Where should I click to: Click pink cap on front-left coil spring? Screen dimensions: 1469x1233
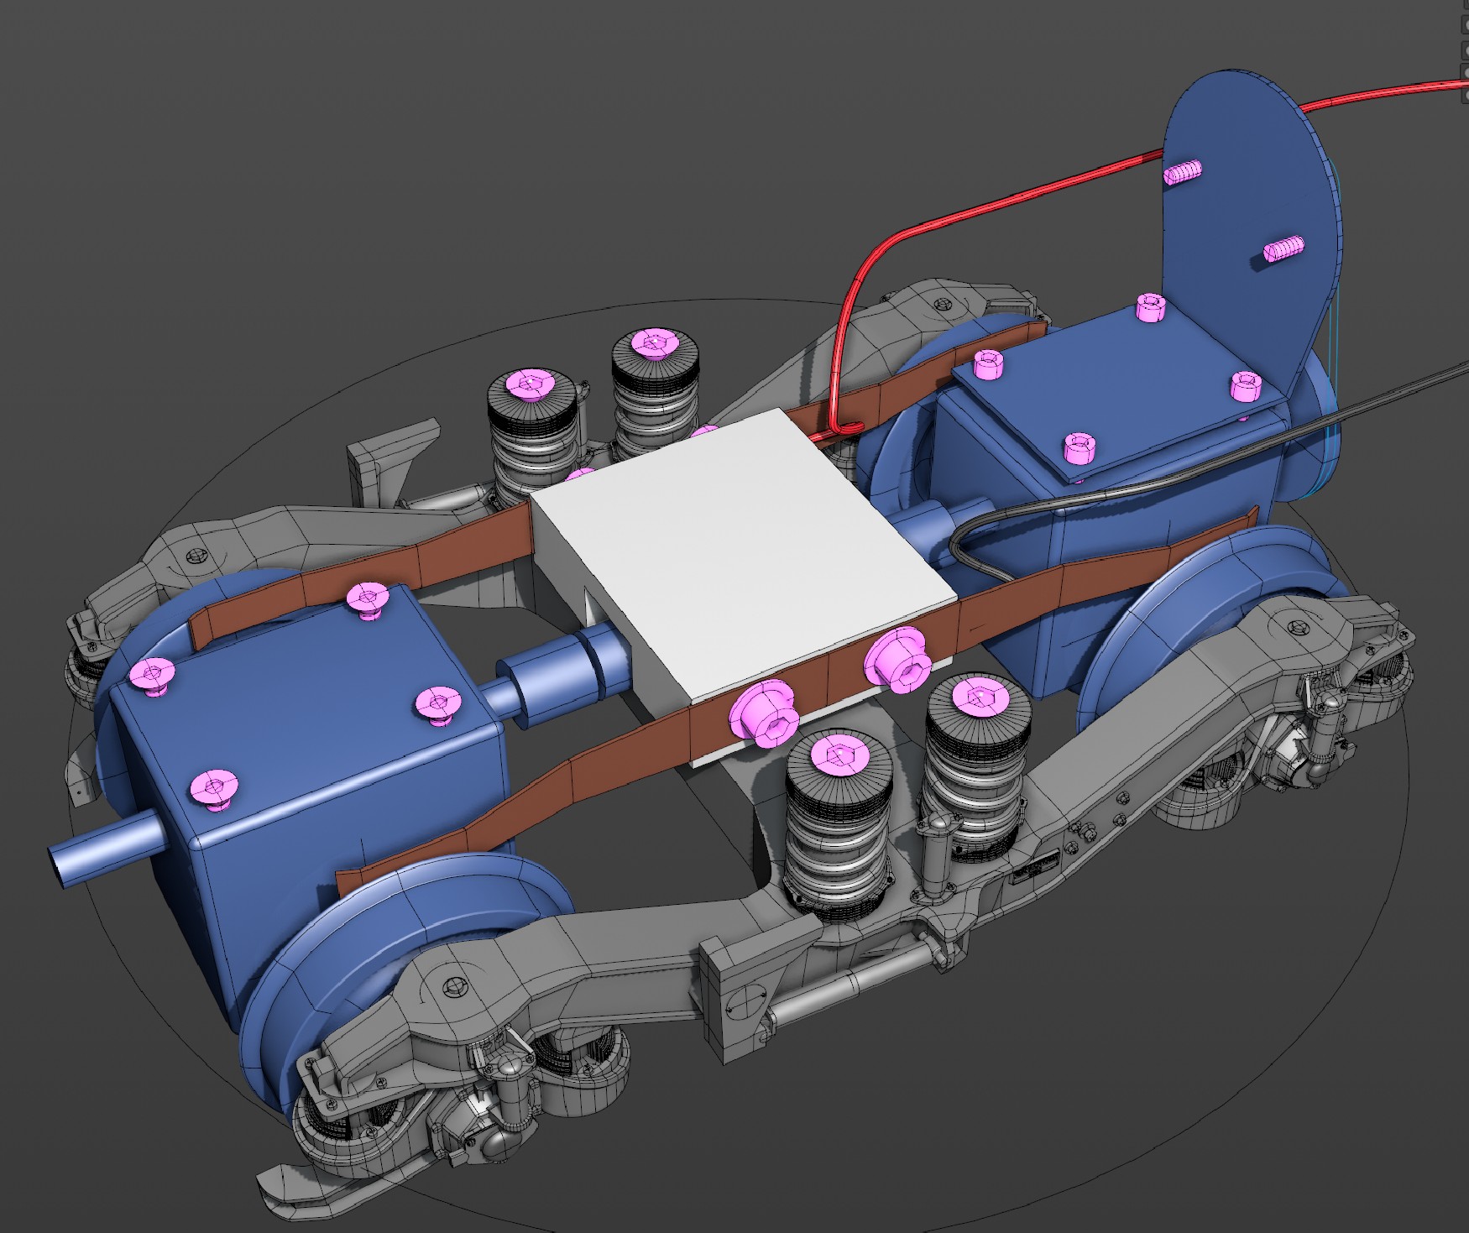[836, 755]
